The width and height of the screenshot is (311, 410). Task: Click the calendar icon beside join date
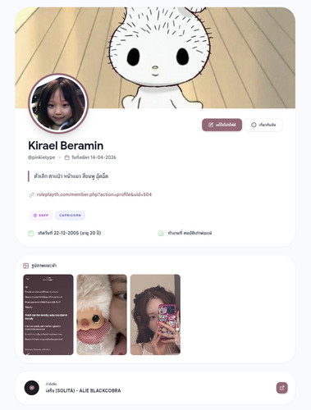pyautogui.click(x=66, y=157)
